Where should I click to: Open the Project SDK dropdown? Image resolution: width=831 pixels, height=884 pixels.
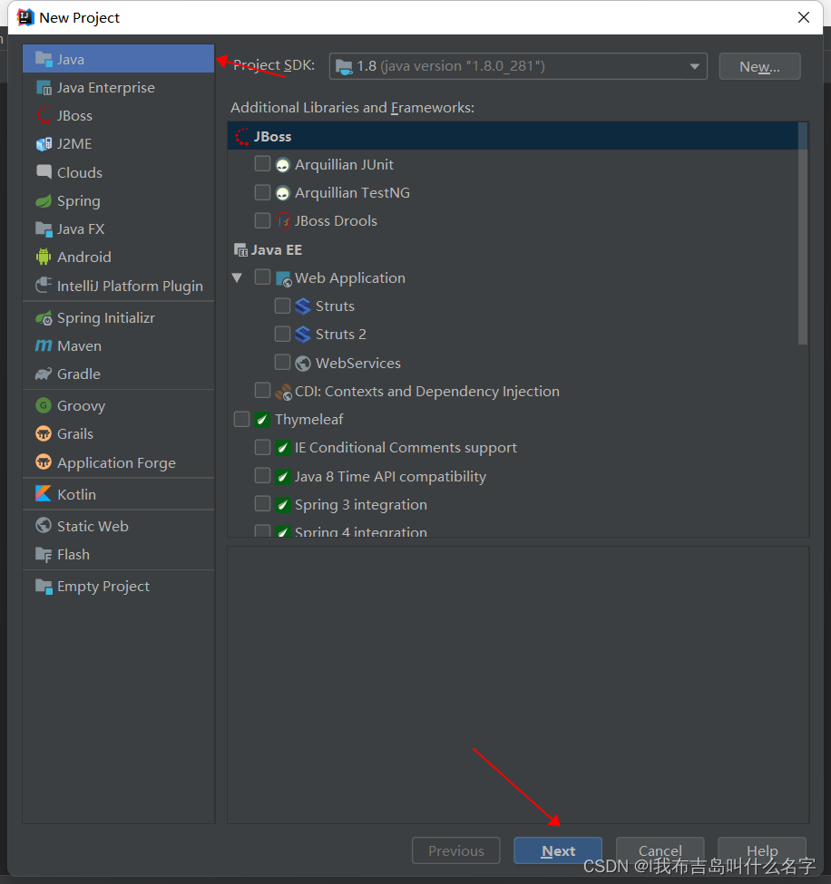518,66
